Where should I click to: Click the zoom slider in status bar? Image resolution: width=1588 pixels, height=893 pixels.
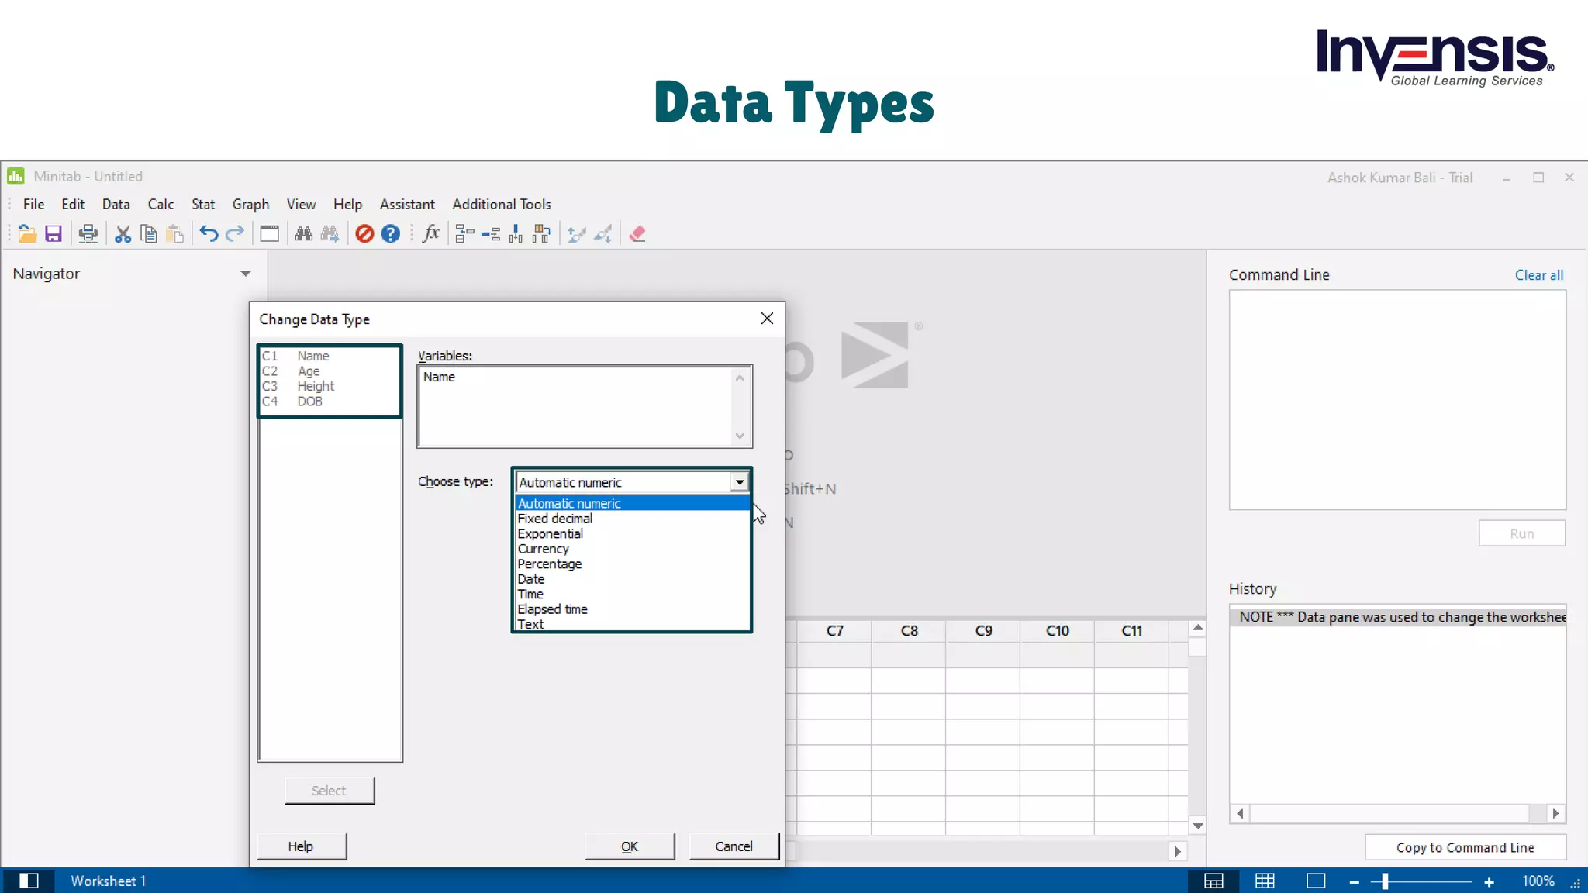point(1385,881)
